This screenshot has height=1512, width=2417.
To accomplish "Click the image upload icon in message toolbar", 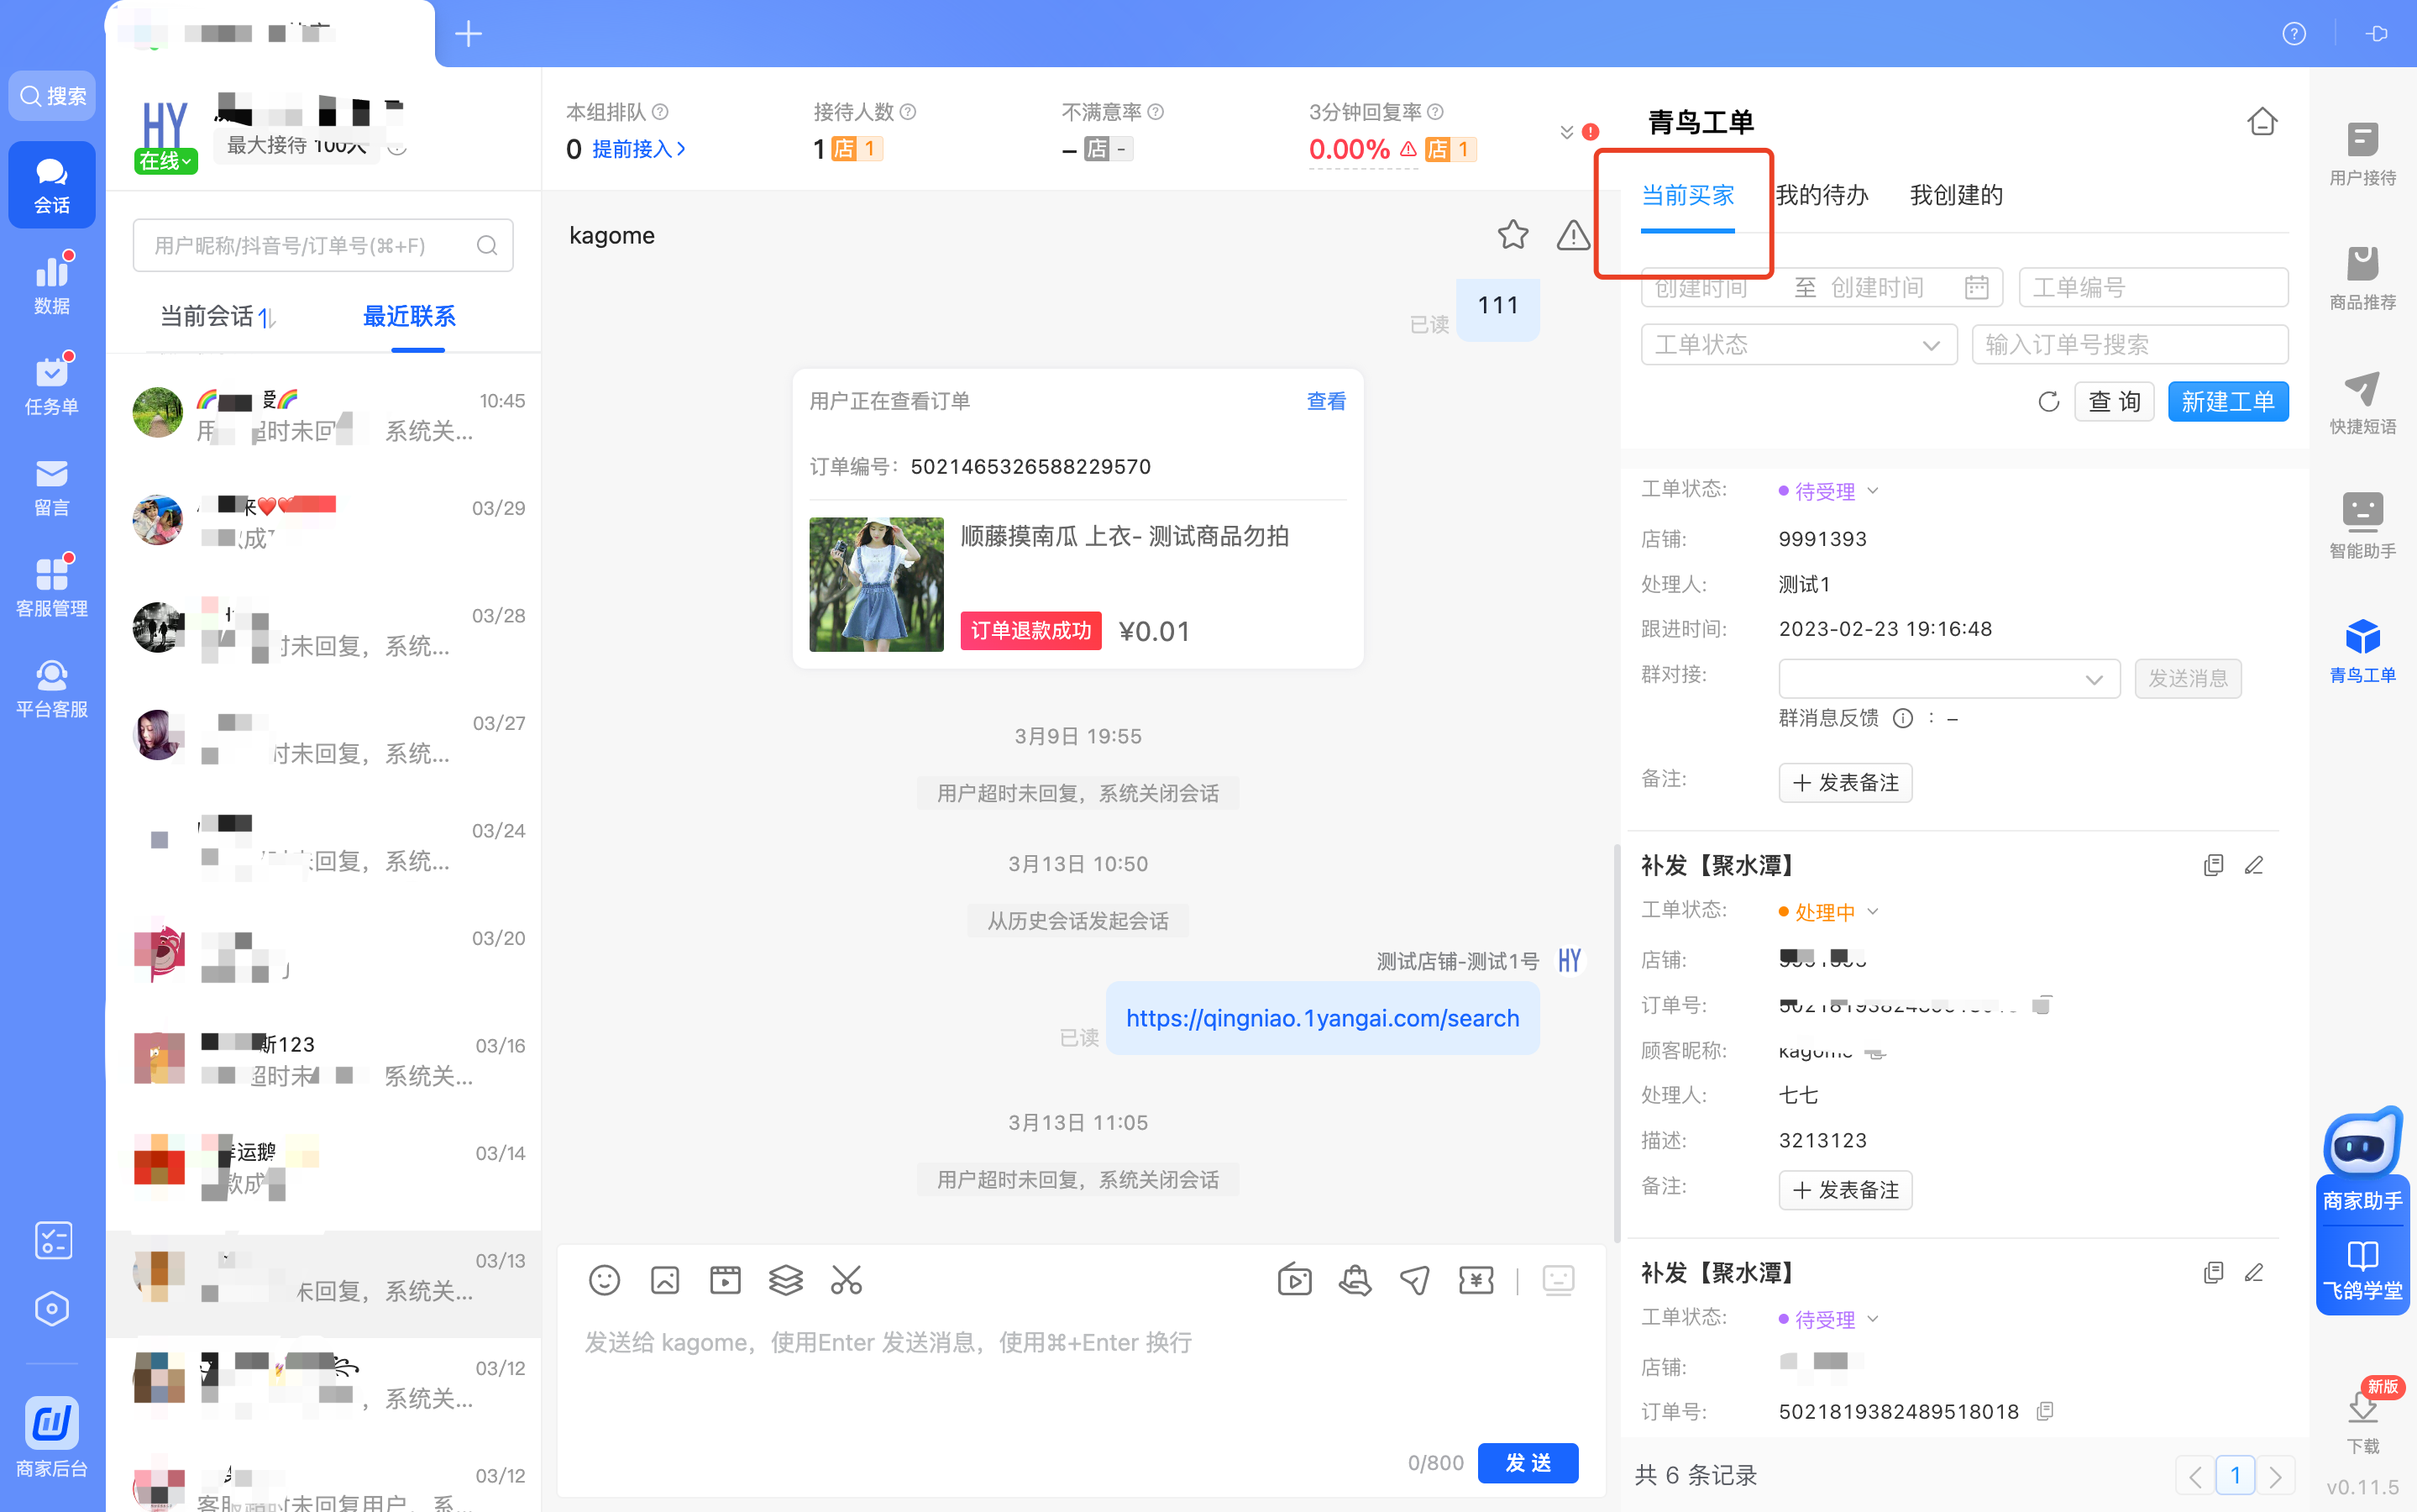I will [665, 1280].
